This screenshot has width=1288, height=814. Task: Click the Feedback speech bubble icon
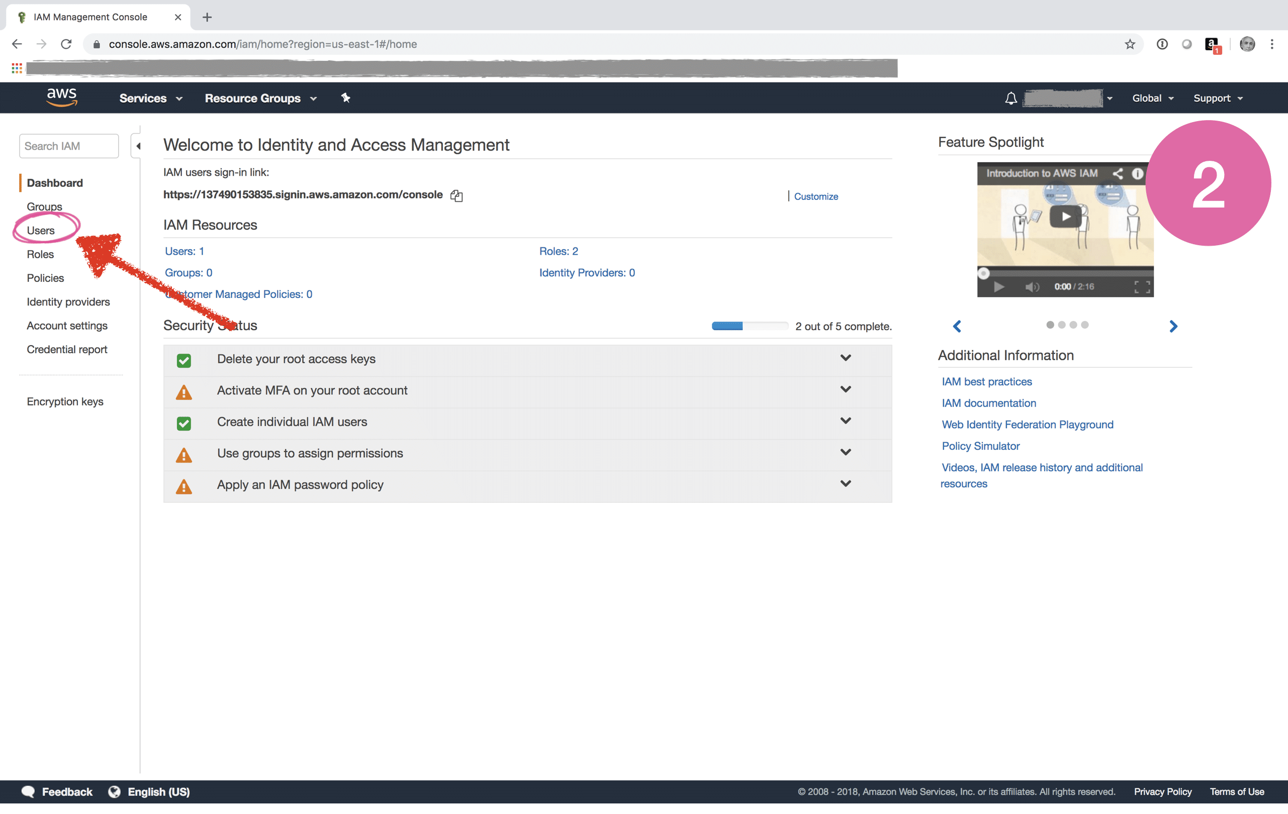click(x=28, y=791)
